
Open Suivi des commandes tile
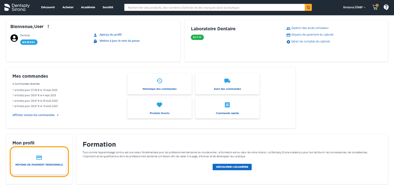[227, 84]
